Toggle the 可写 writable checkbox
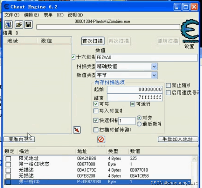The width and height of the screenshot is (202, 188). click(x=96, y=104)
